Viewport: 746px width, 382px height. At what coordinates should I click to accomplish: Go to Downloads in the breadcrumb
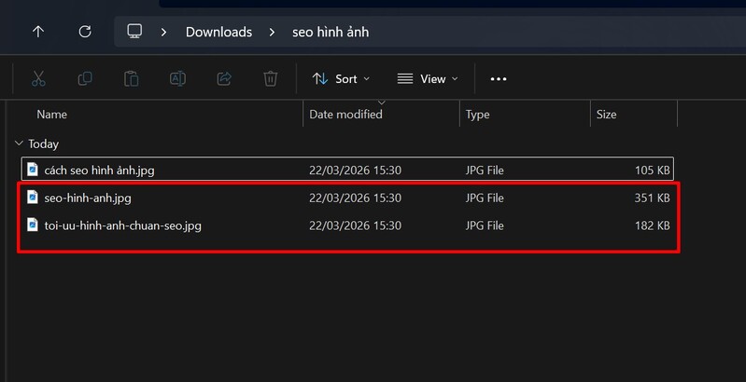pos(218,33)
